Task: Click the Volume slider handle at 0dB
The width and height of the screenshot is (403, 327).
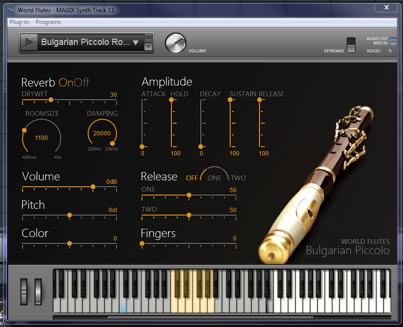Action: click(93, 187)
